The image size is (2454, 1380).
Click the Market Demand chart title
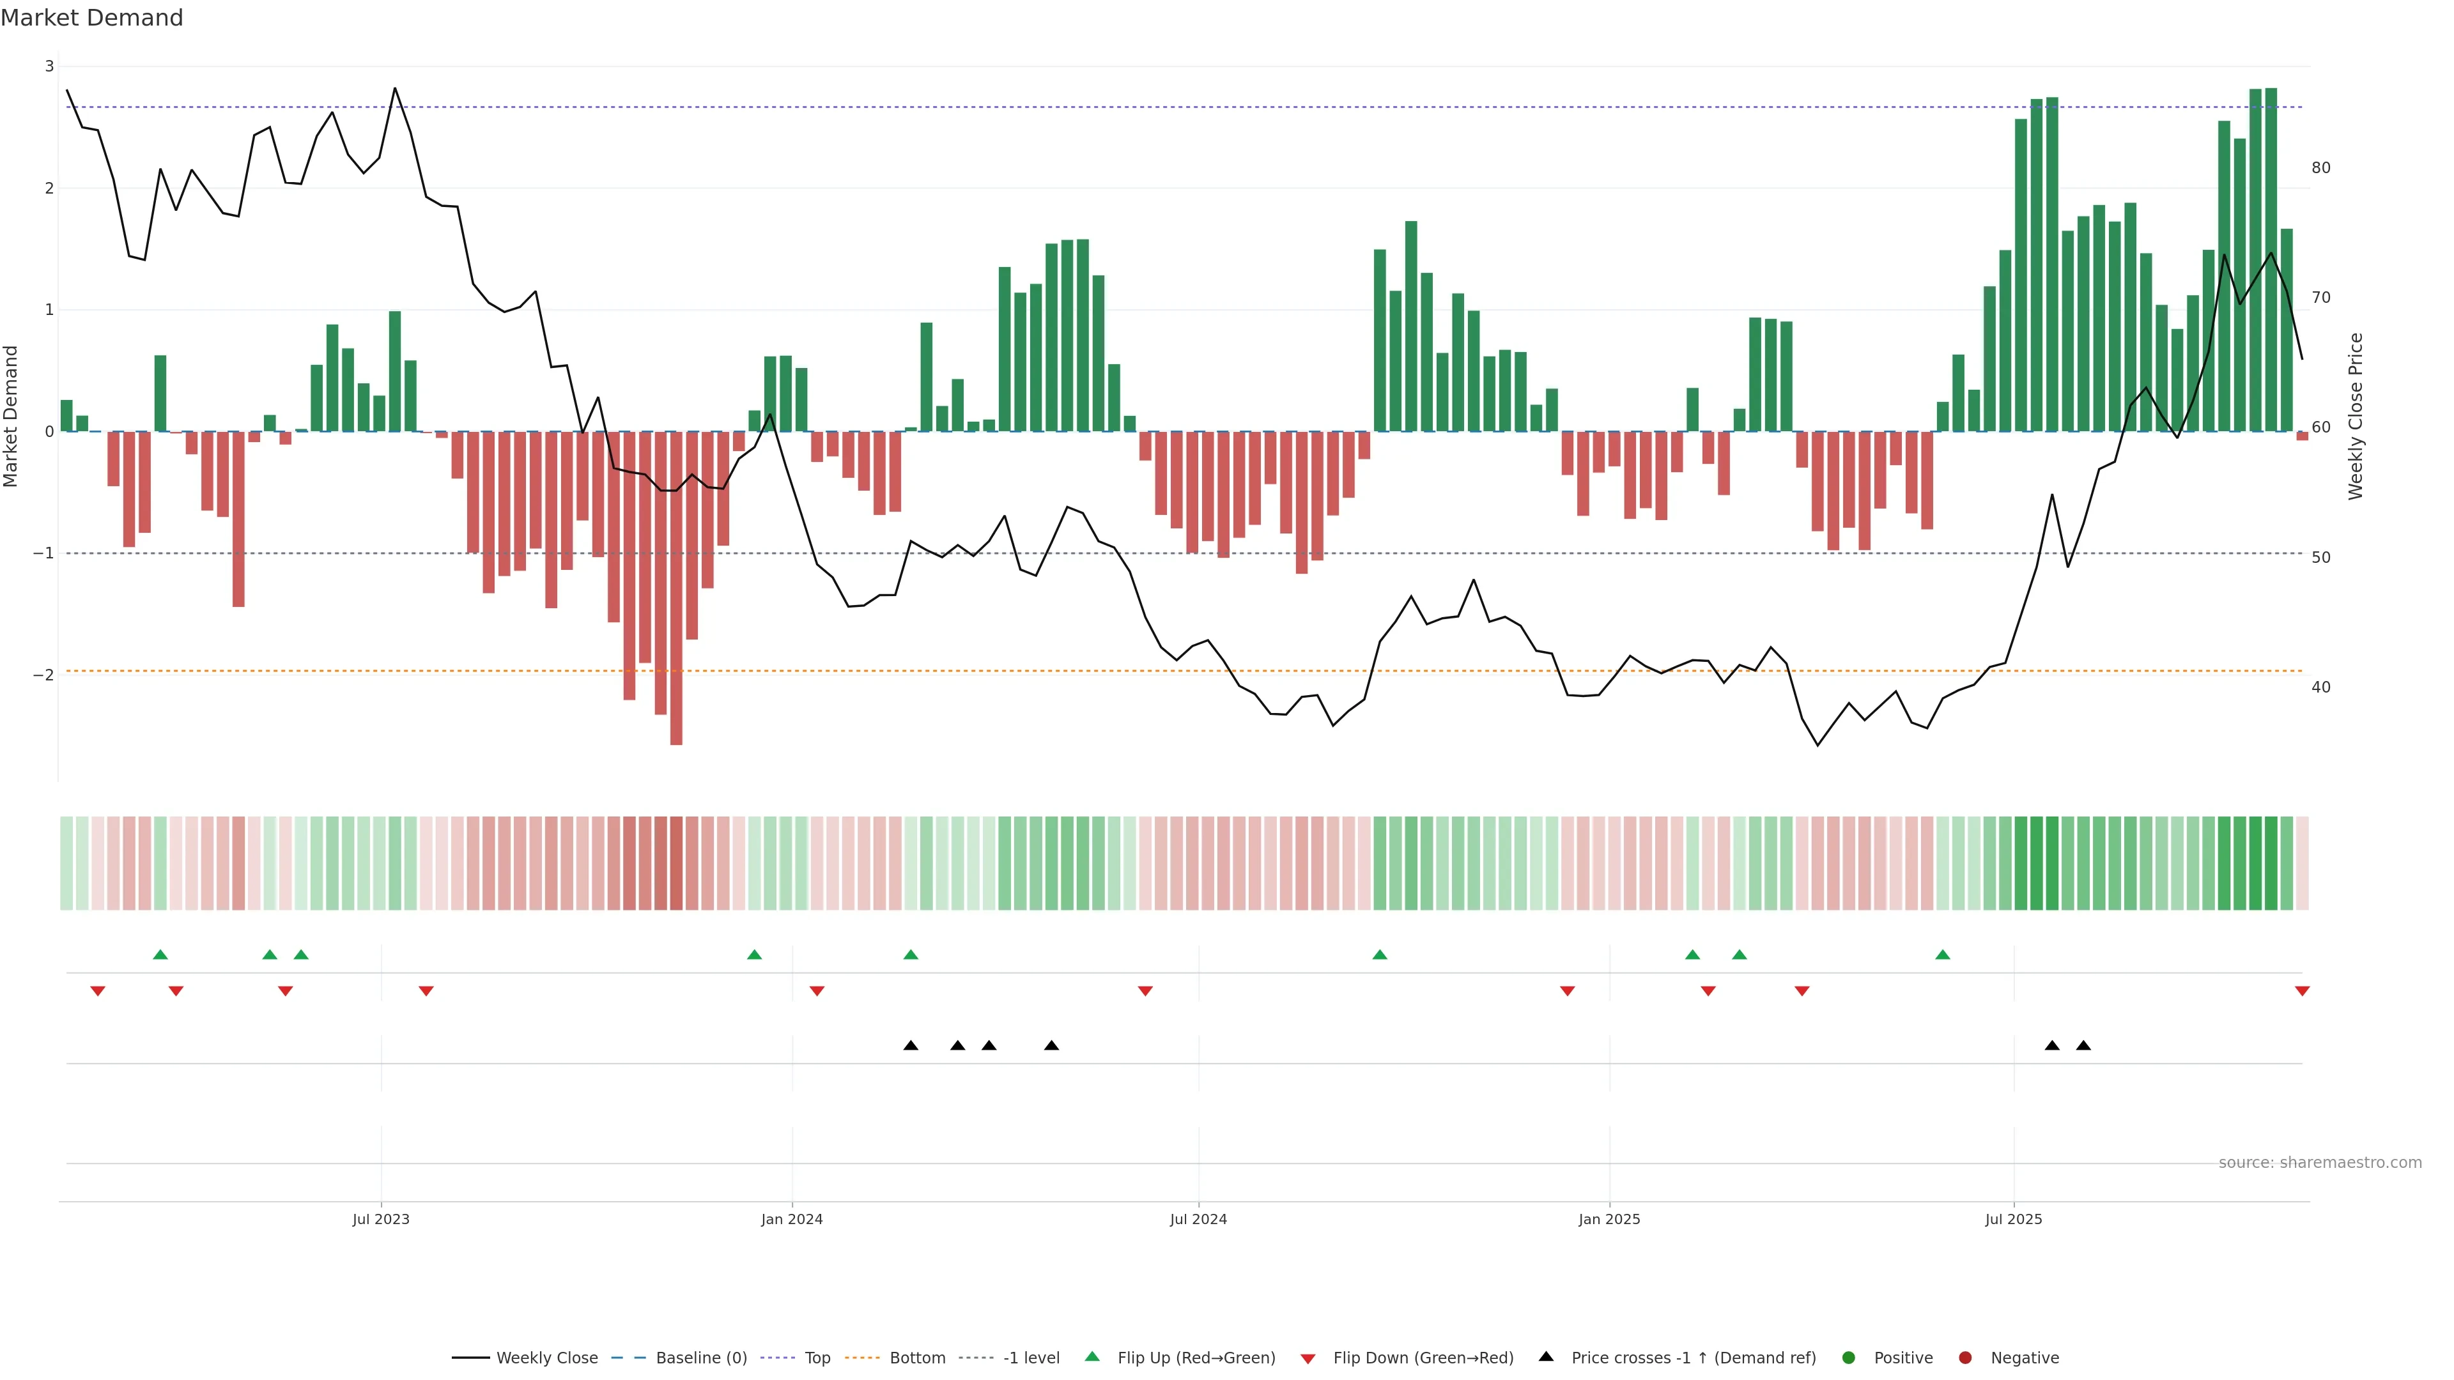click(91, 18)
